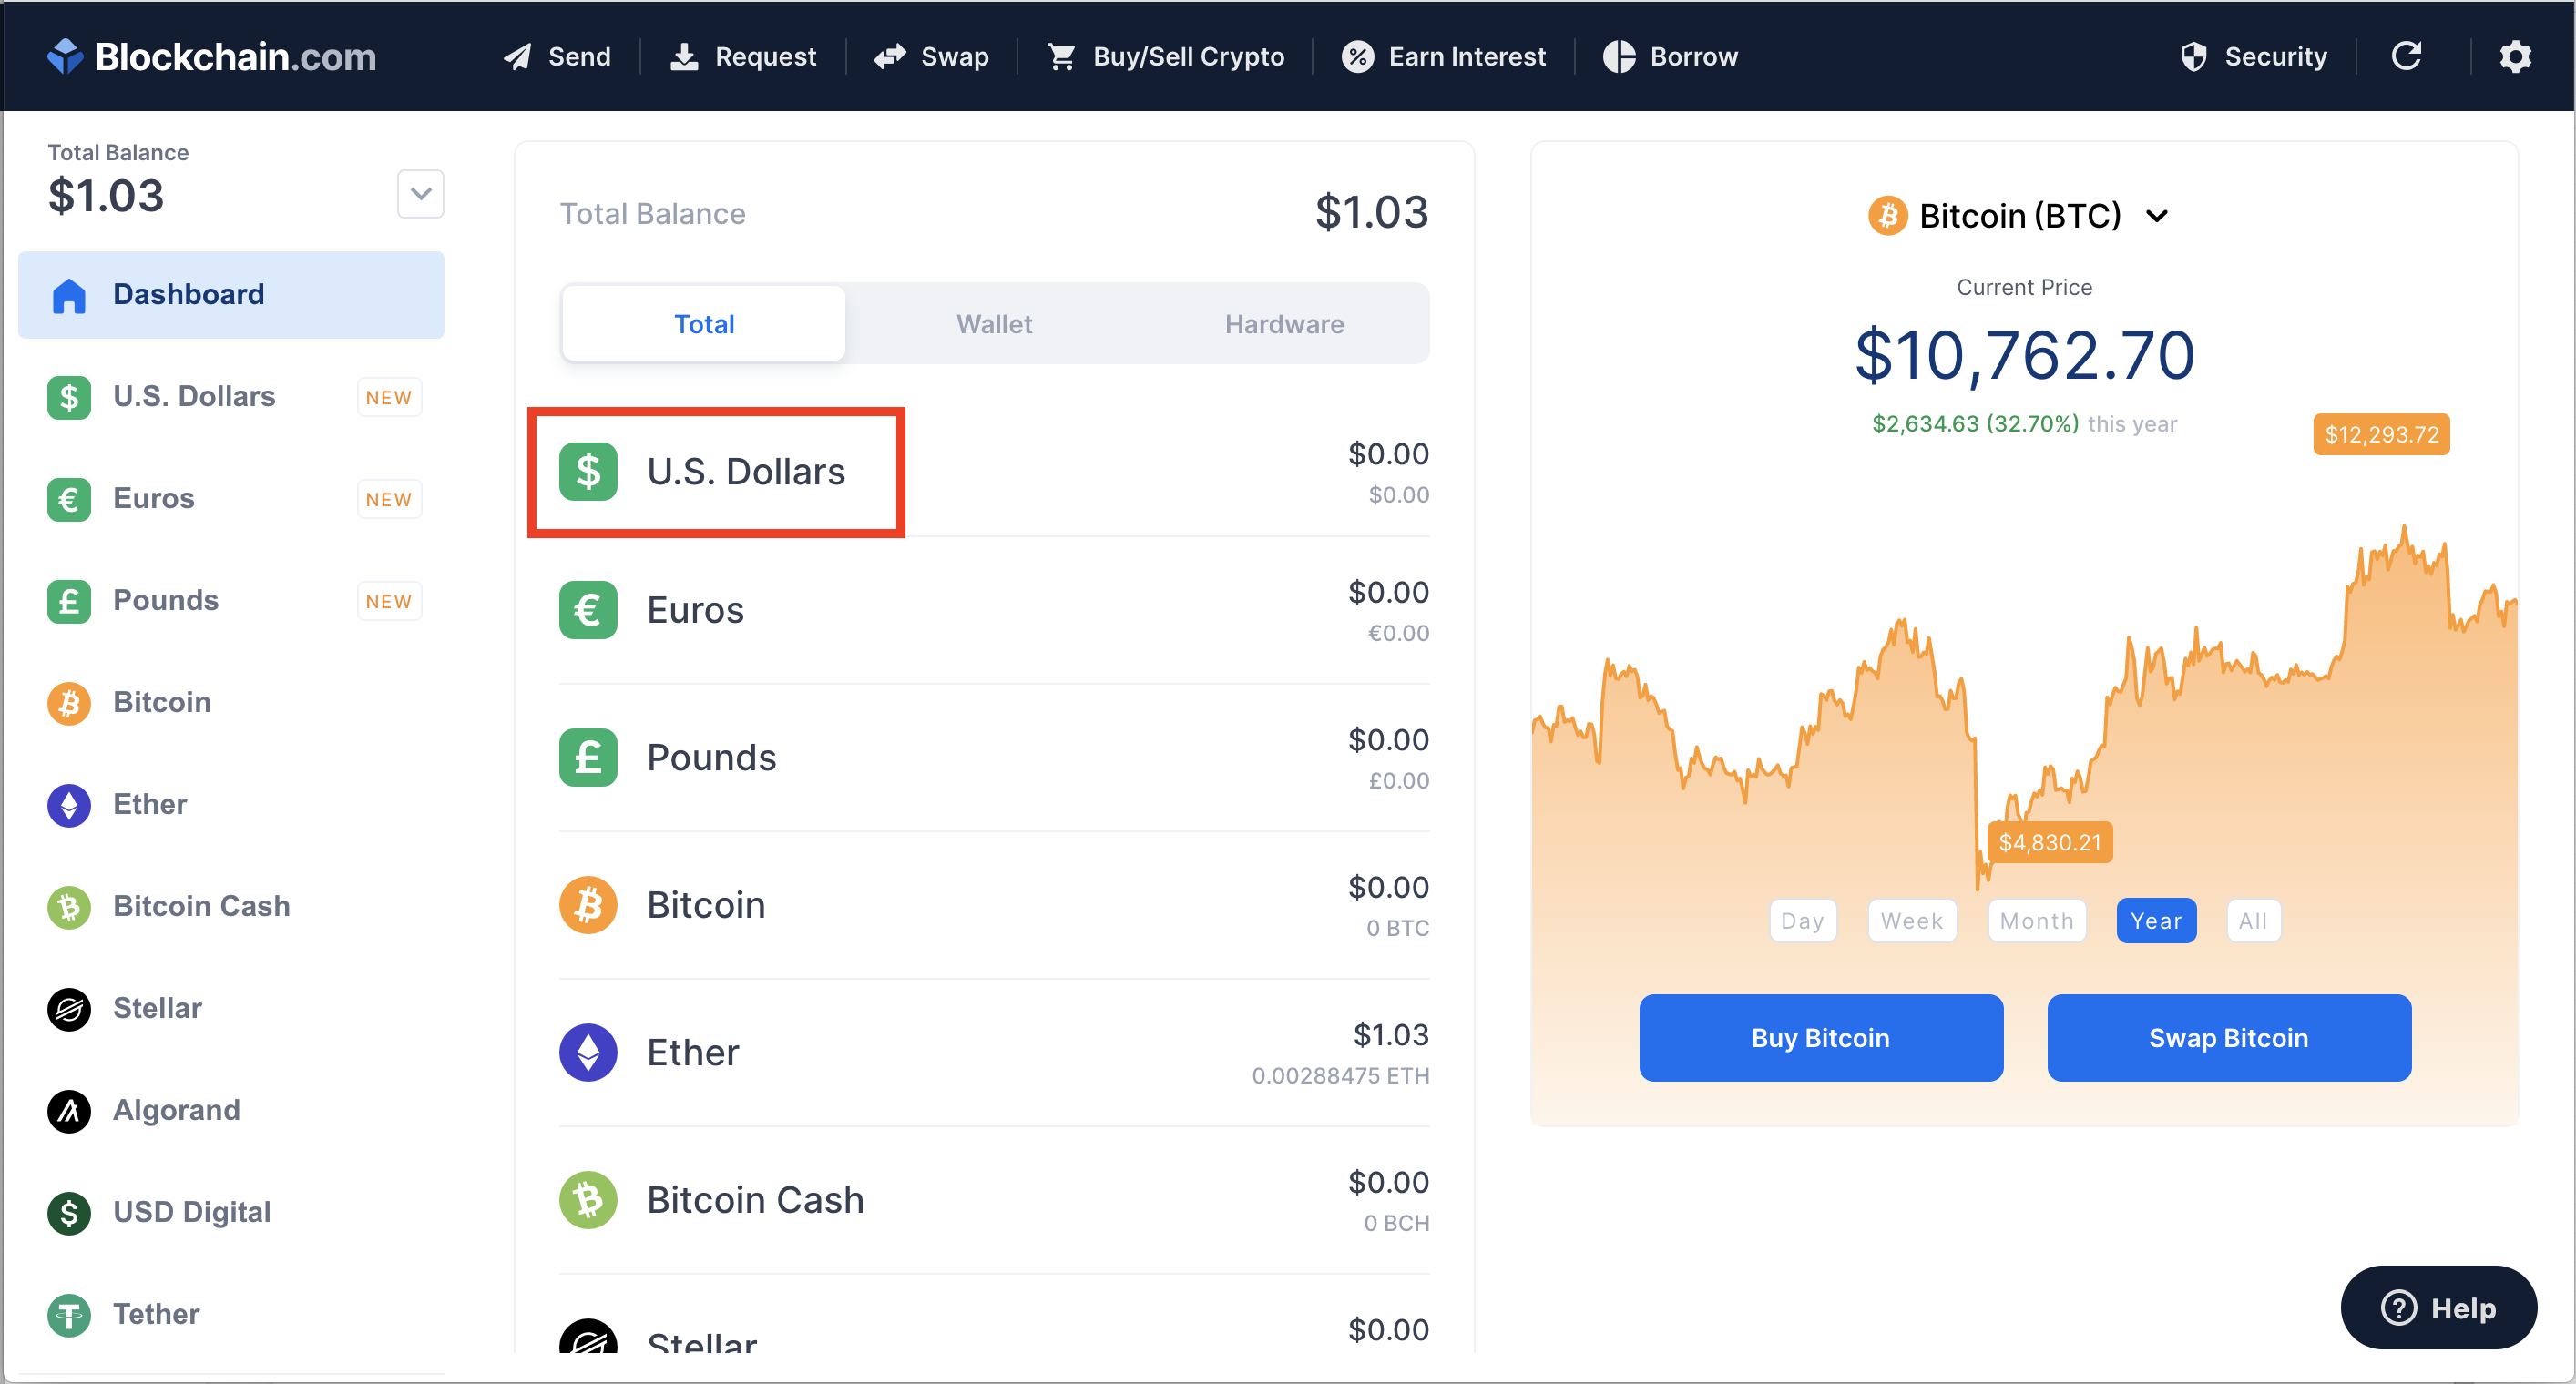Select the Hardware tab in balance view

click(1283, 322)
